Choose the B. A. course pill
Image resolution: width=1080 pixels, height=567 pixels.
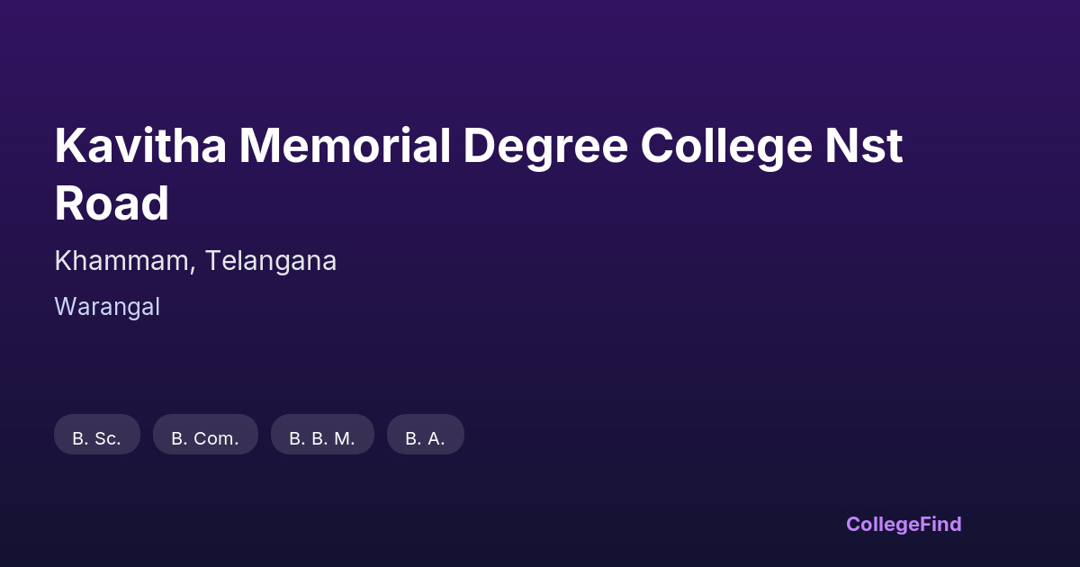425,435
